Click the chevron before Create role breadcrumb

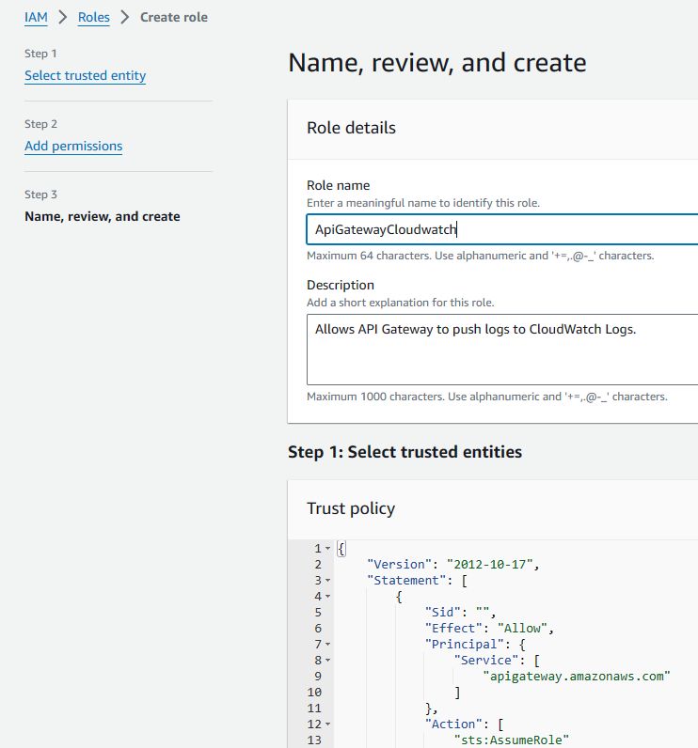click(125, 17)
